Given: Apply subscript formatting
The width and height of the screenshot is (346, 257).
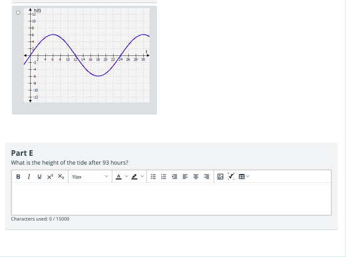Looking at the screenshot, I should point(61,177).
